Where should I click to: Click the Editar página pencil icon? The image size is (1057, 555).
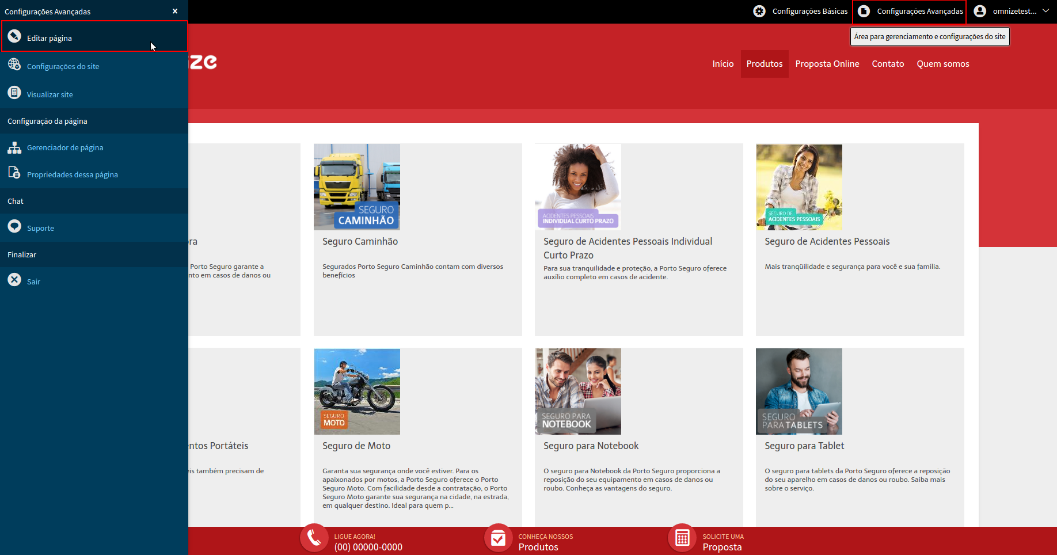point(14,36)
